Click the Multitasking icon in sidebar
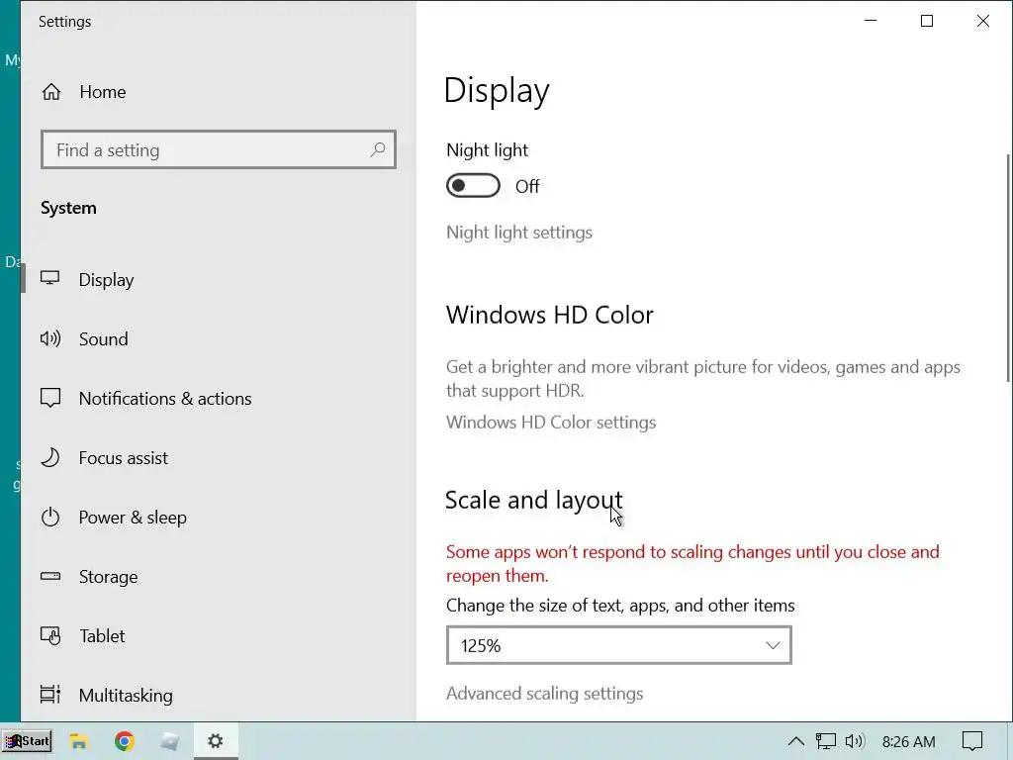Image resolution: width=1013 pixels, height=760 pixels. click(x=49, y=695)
